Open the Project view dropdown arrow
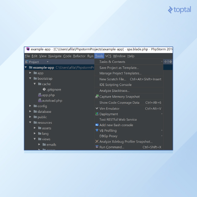 point(48,62)
